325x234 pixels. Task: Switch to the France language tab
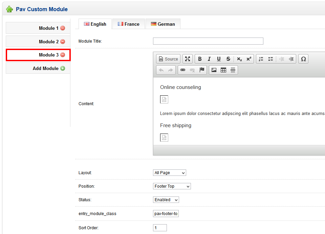[x=128, y=24]
